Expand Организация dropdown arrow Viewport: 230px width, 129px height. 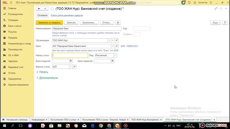109,40
